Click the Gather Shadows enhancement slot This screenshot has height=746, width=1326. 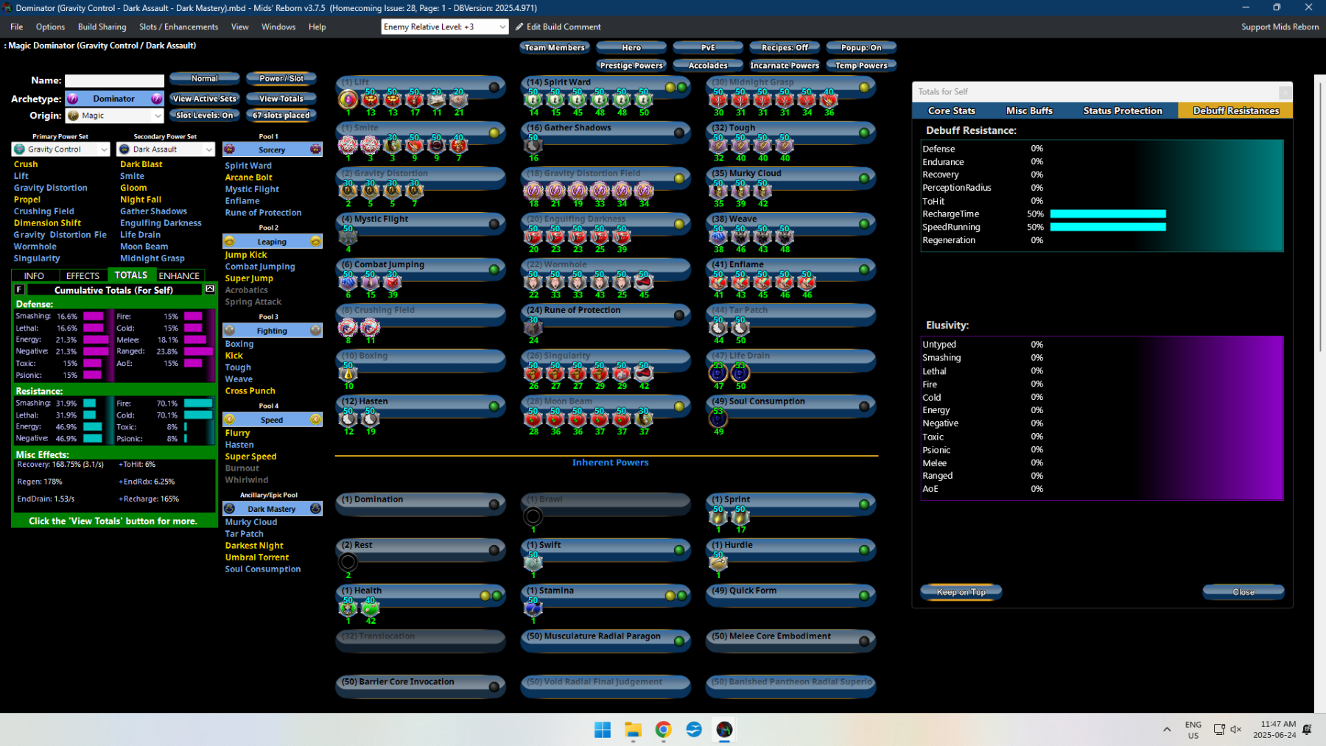tap(533, 144)
